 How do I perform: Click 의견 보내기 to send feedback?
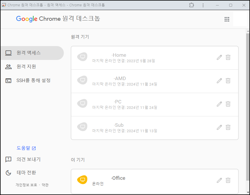tap(23, 159)
